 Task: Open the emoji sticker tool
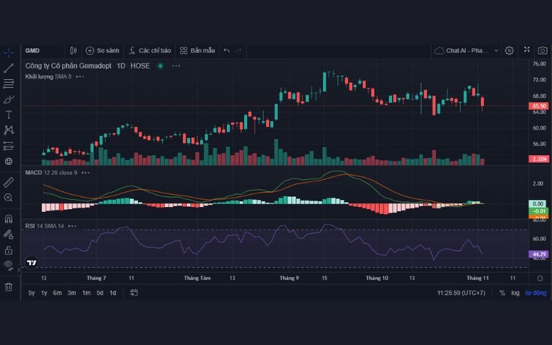[9, 161]
